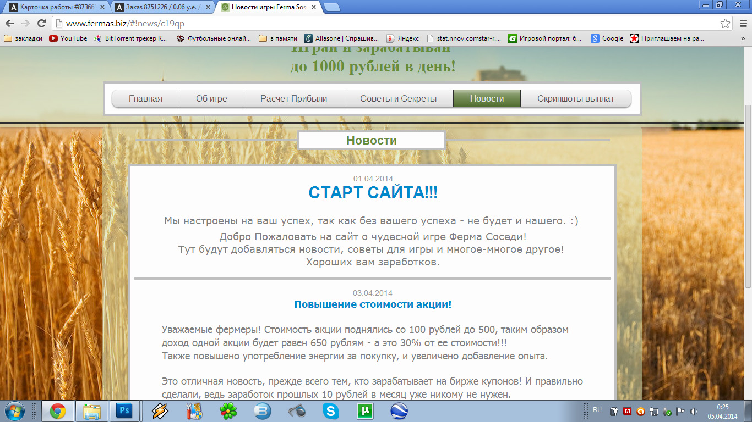Image resolution: width=752 pixels, height=422 pixels.
Task: Click the line starting Уважаемые фермеры!
Action: [365, 330]
